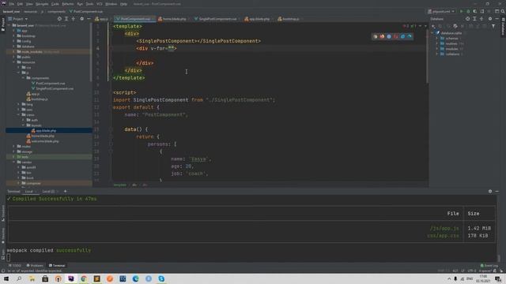Open the Problems tool window

35,266
